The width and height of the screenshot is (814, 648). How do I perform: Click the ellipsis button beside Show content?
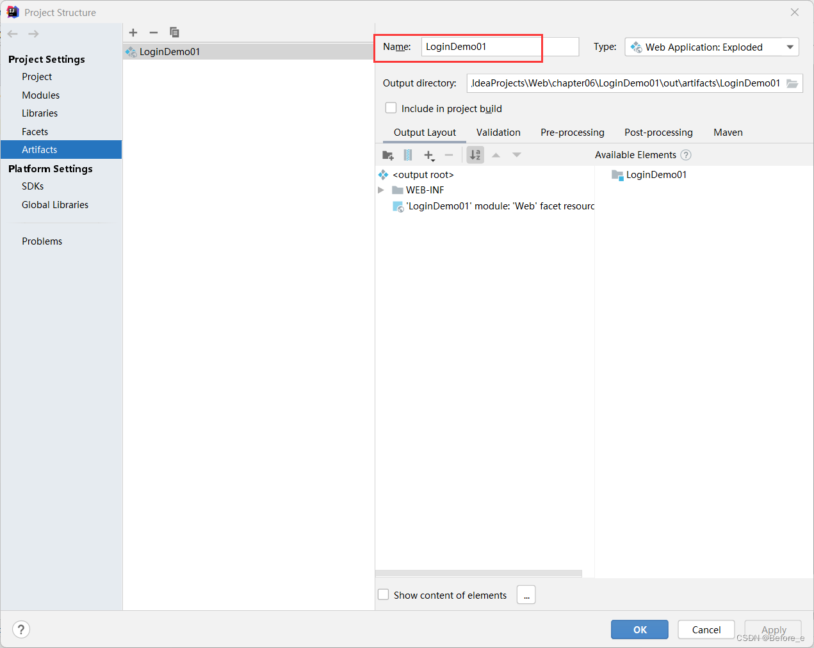pyautogui.click(x=526, y=595)
